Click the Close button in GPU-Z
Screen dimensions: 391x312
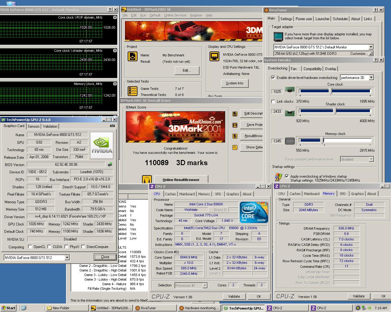click(105, 257)
